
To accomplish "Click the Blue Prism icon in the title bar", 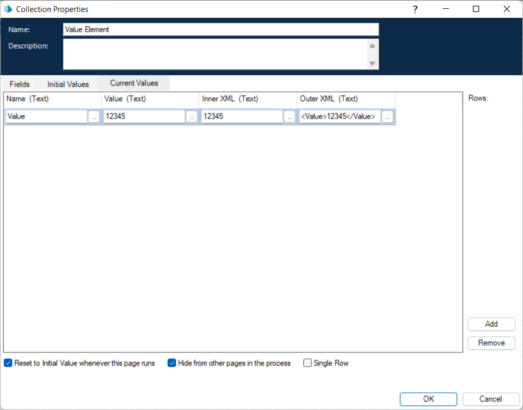I will click(9, 9).
